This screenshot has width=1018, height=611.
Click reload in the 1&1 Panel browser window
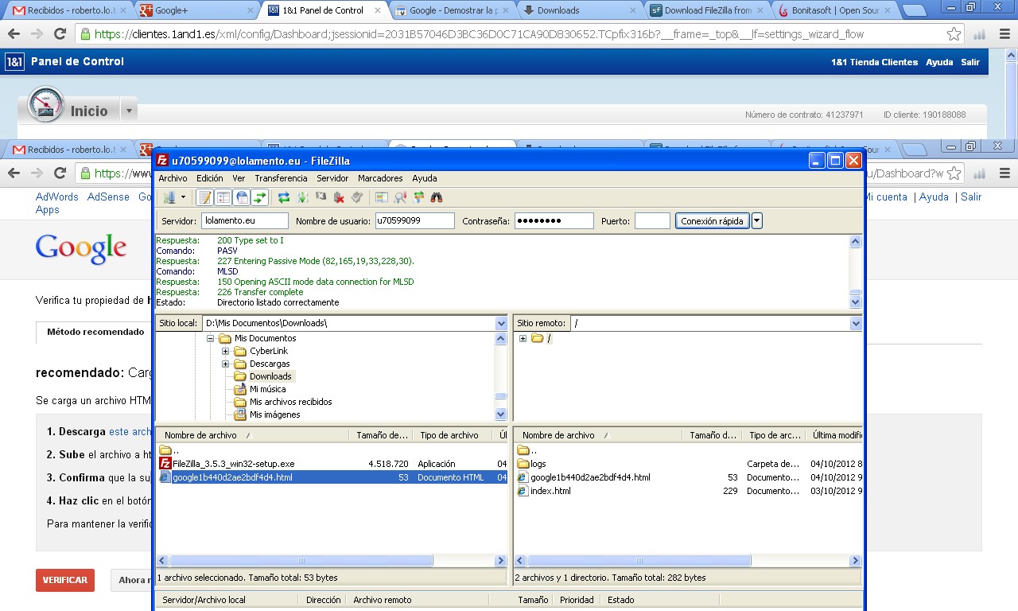coord(60,34)
